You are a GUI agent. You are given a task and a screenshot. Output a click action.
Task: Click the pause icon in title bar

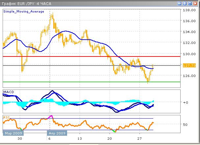(x=179, y=3)
